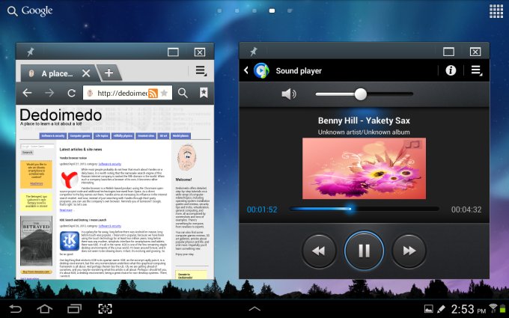Open 'Computer games' site tab

[80, 136]
